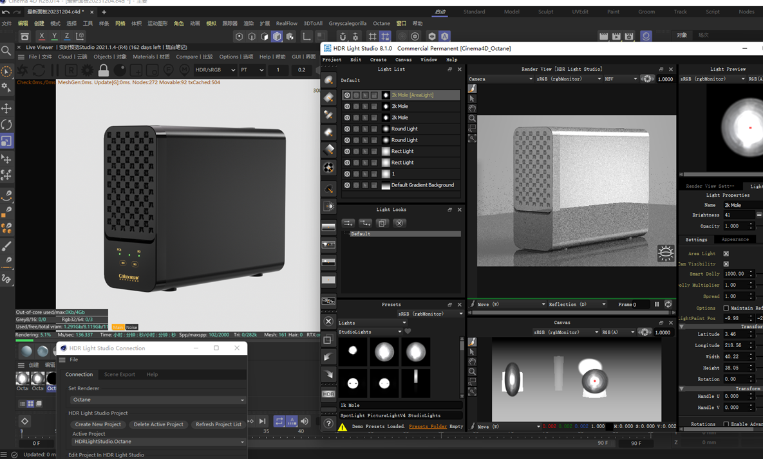763x459 pixels.
Task: Click the Brightness value field showing 41
Action: coord(739,215)
